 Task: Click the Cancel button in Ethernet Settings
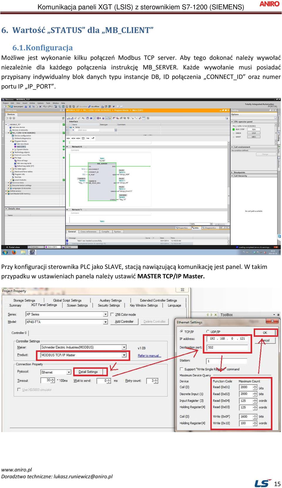265,341
